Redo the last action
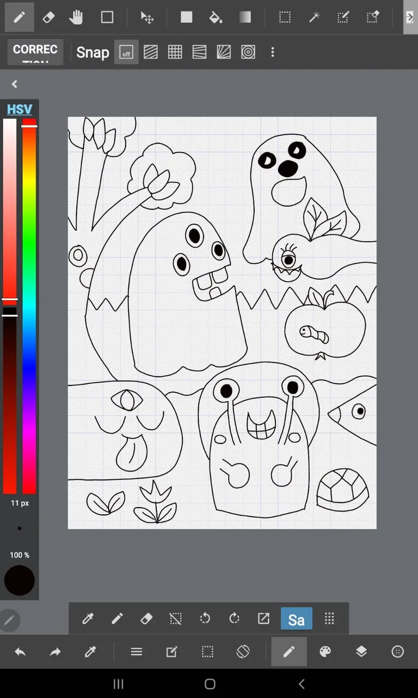418x698 pixels. [56, 652]
